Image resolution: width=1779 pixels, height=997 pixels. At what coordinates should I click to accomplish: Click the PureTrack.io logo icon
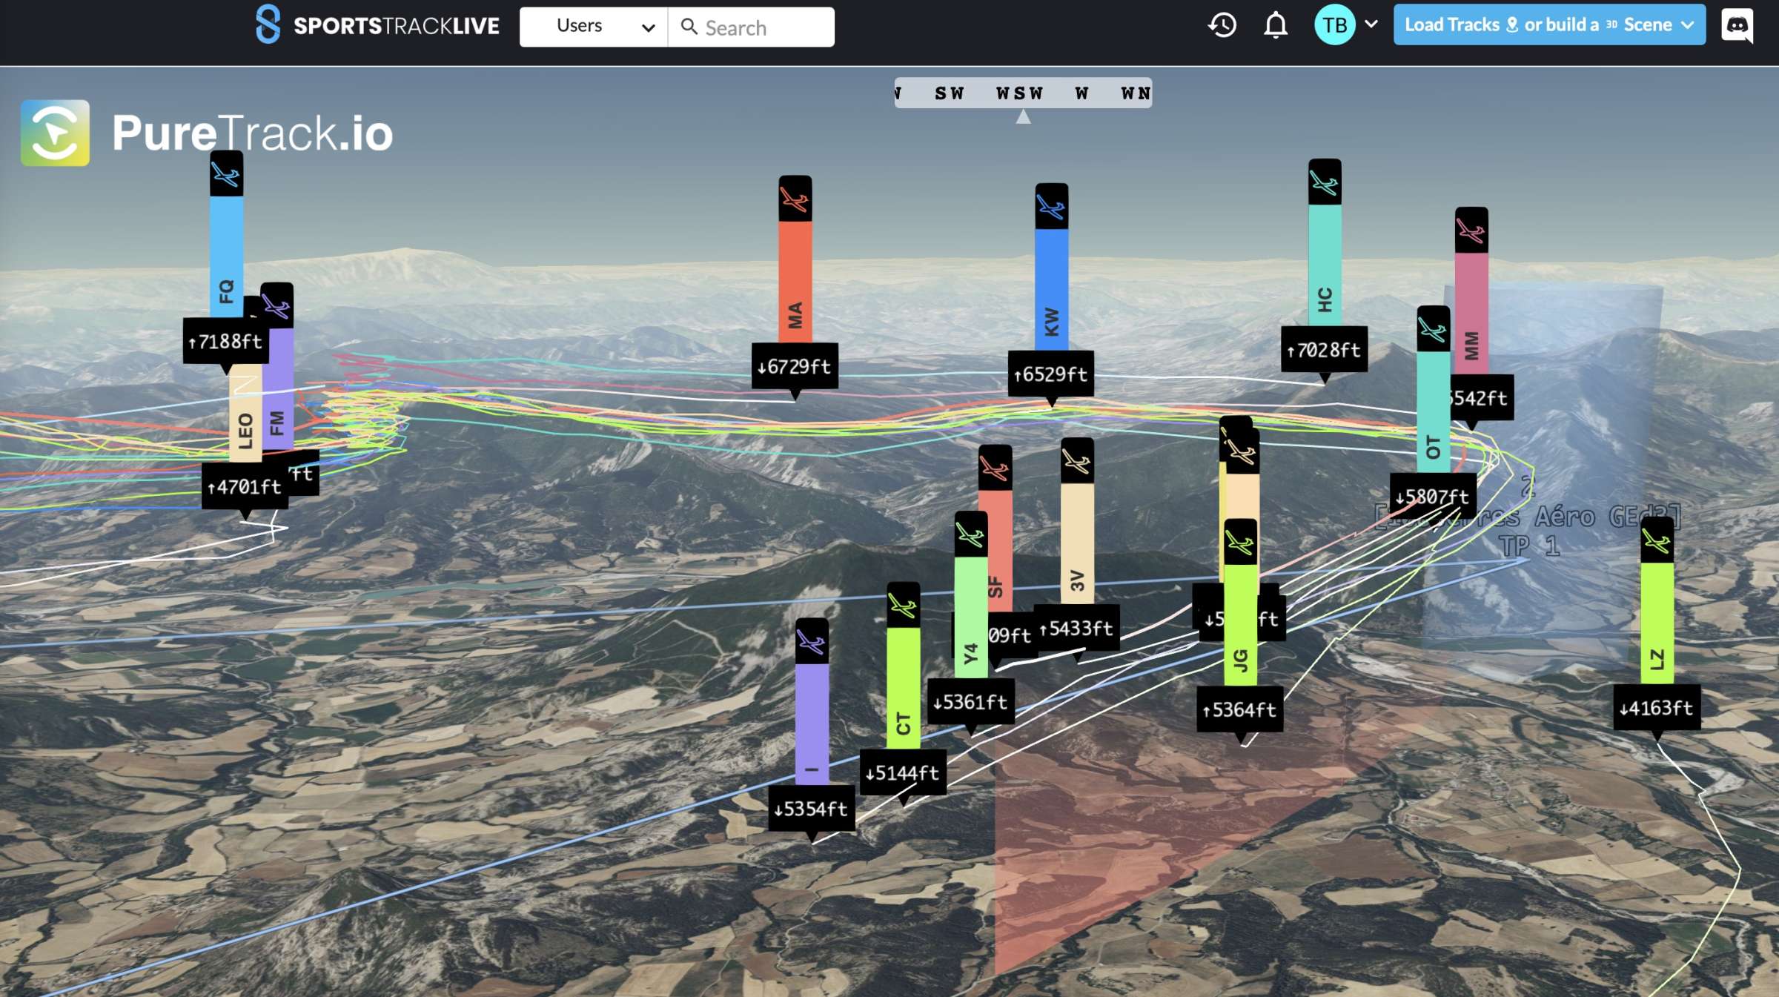[x=56, y=133]
